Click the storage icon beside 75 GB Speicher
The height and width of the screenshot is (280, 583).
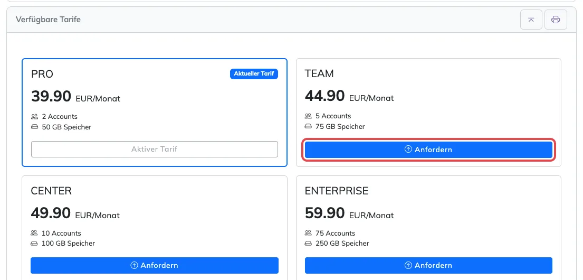(308, 127)
